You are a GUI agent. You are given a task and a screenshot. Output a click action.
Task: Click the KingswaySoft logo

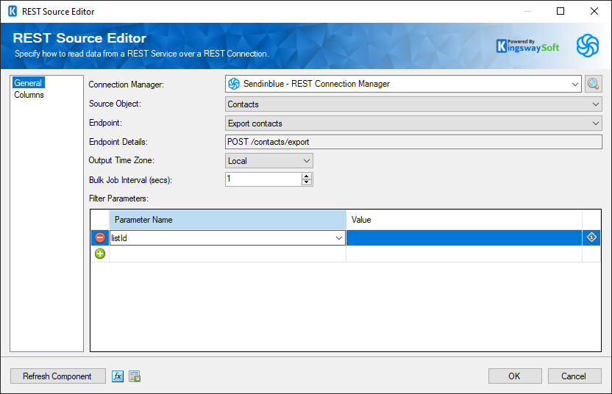pyautogui.click(x=527, y=46)
